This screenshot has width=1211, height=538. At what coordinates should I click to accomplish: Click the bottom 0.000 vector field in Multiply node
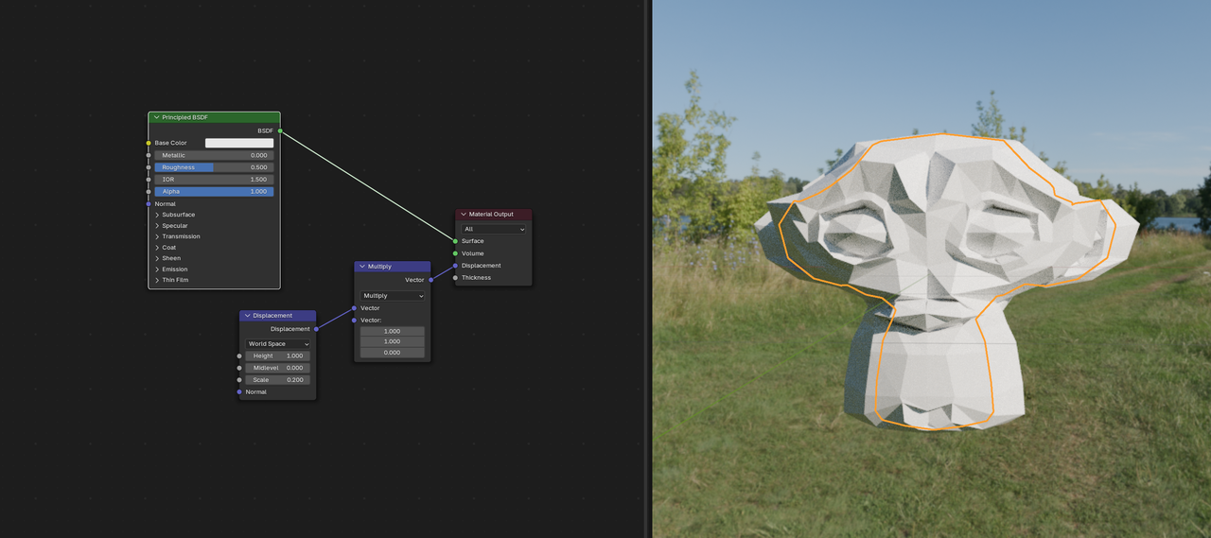pos(393,352)
